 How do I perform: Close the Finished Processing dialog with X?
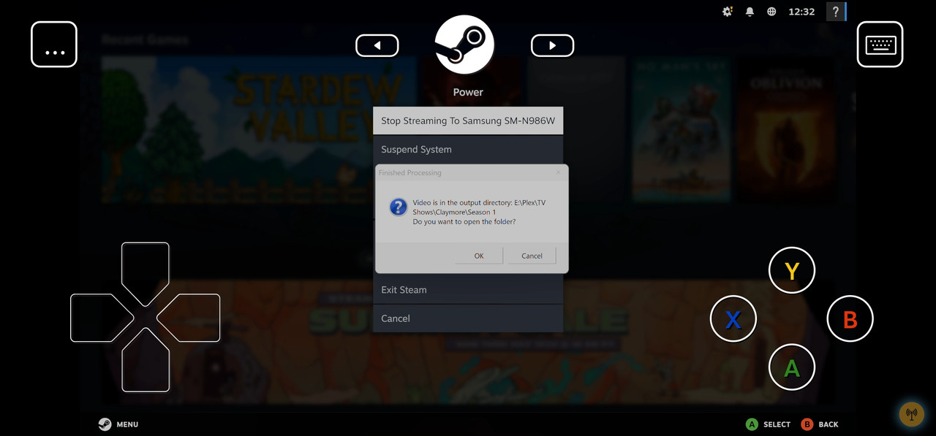tap(558, 173)
